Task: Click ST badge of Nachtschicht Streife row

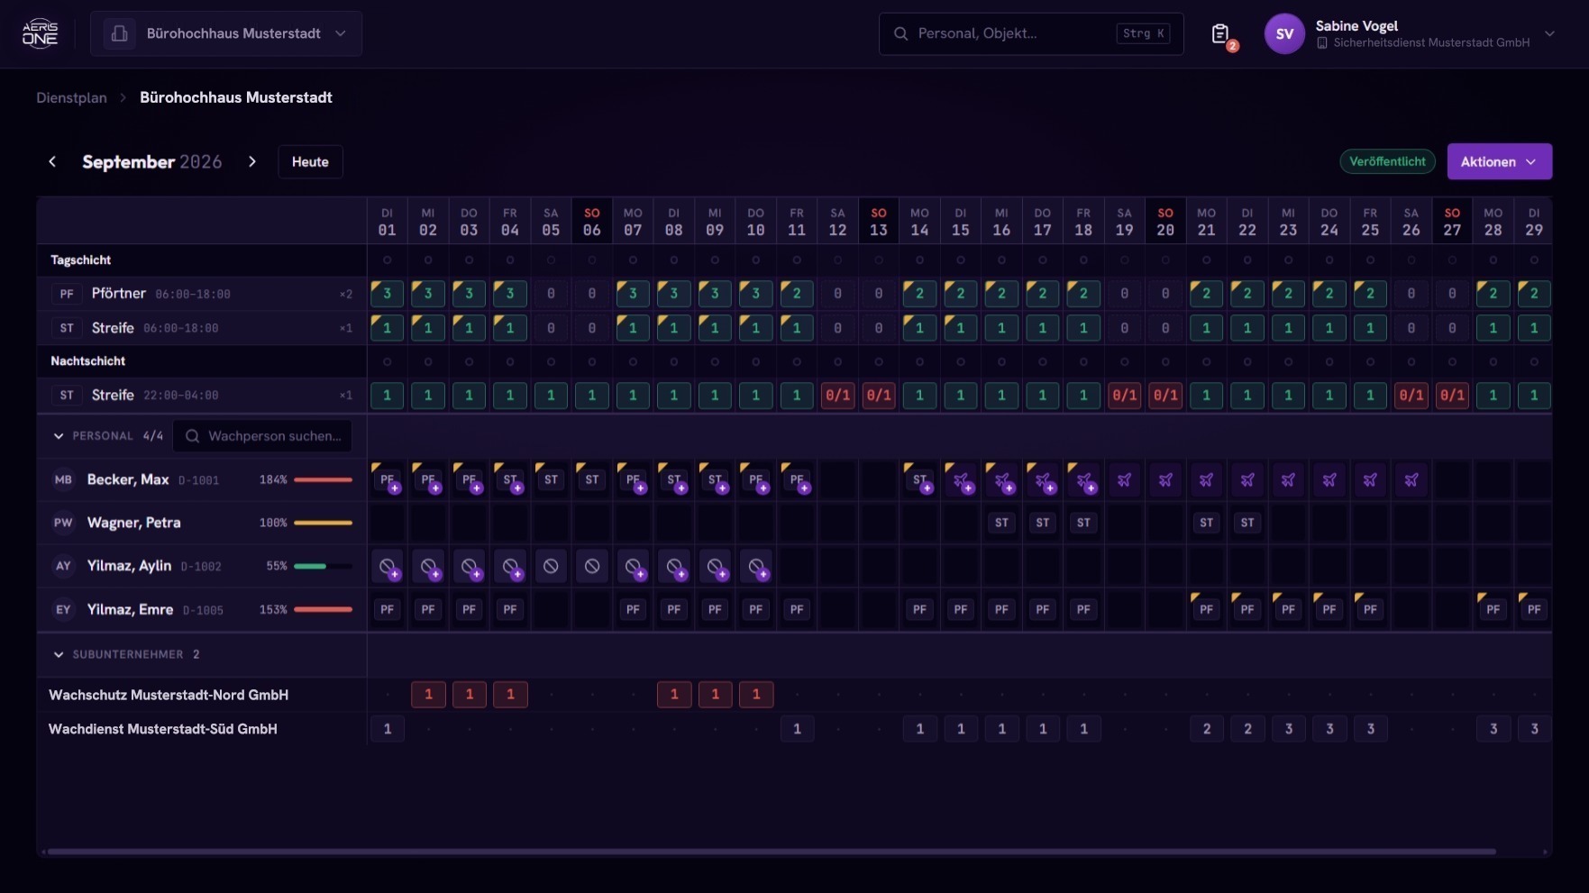Action: pyautogui.click(x=67, y=395)
